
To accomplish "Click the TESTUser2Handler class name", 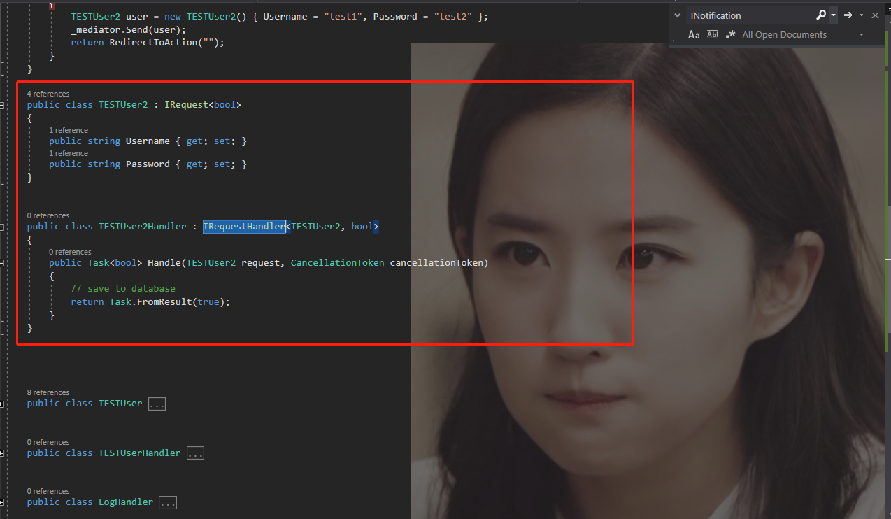I will 143,227.
